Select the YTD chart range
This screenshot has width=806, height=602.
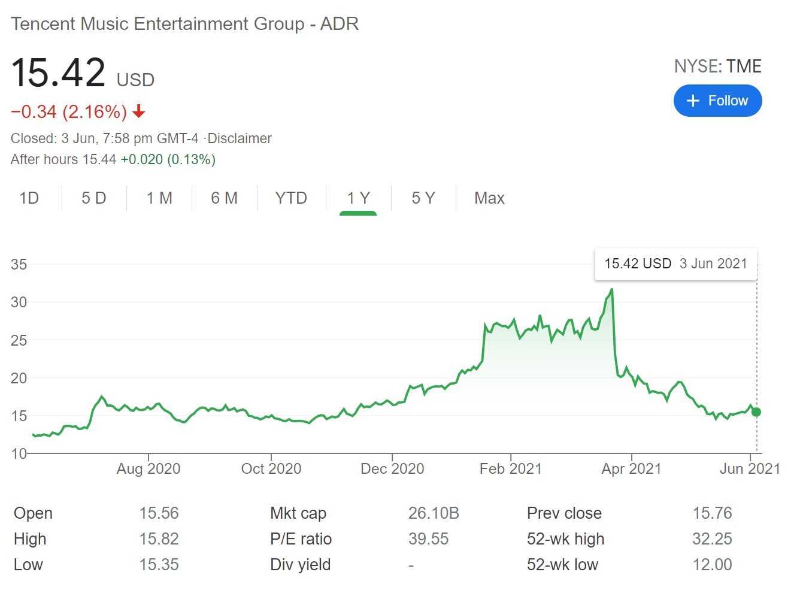291,198
